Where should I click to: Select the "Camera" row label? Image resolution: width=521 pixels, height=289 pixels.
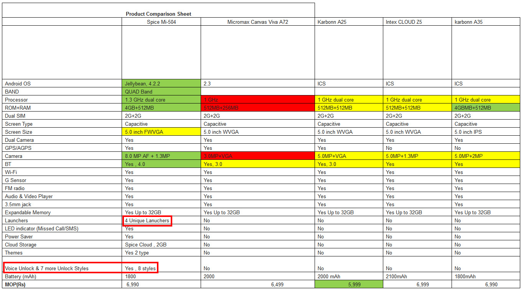(13, 156)
